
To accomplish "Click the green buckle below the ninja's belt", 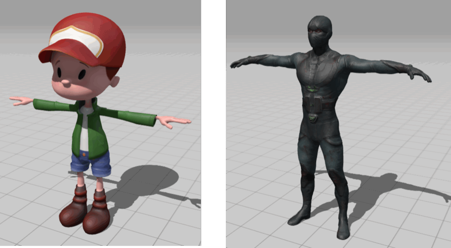I will click(x=313, y=117).
